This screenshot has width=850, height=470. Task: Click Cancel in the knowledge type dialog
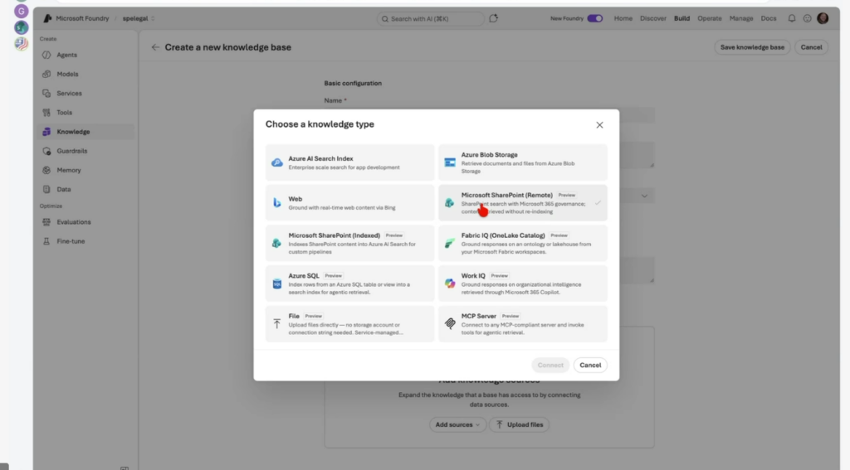pos(590,365)
